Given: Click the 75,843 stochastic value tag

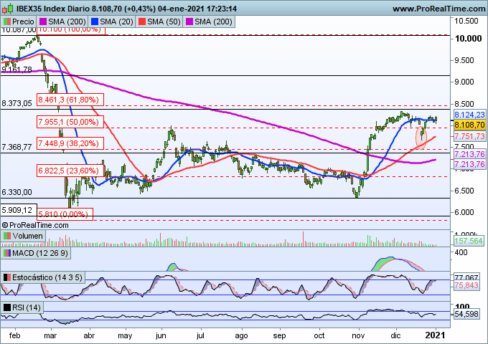Looking at the screenshot, I should [x=466, y=285].
